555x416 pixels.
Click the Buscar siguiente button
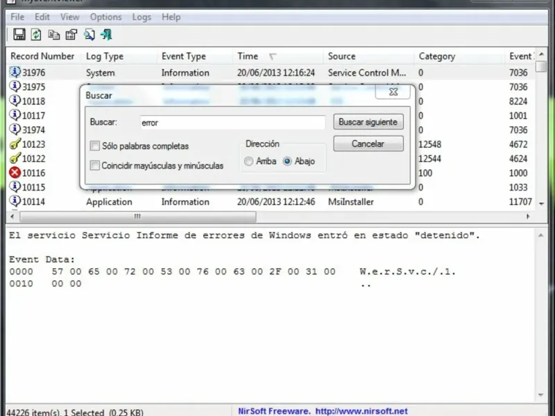(368, 122)
